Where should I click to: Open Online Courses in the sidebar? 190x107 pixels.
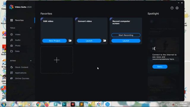click(22, 78)
